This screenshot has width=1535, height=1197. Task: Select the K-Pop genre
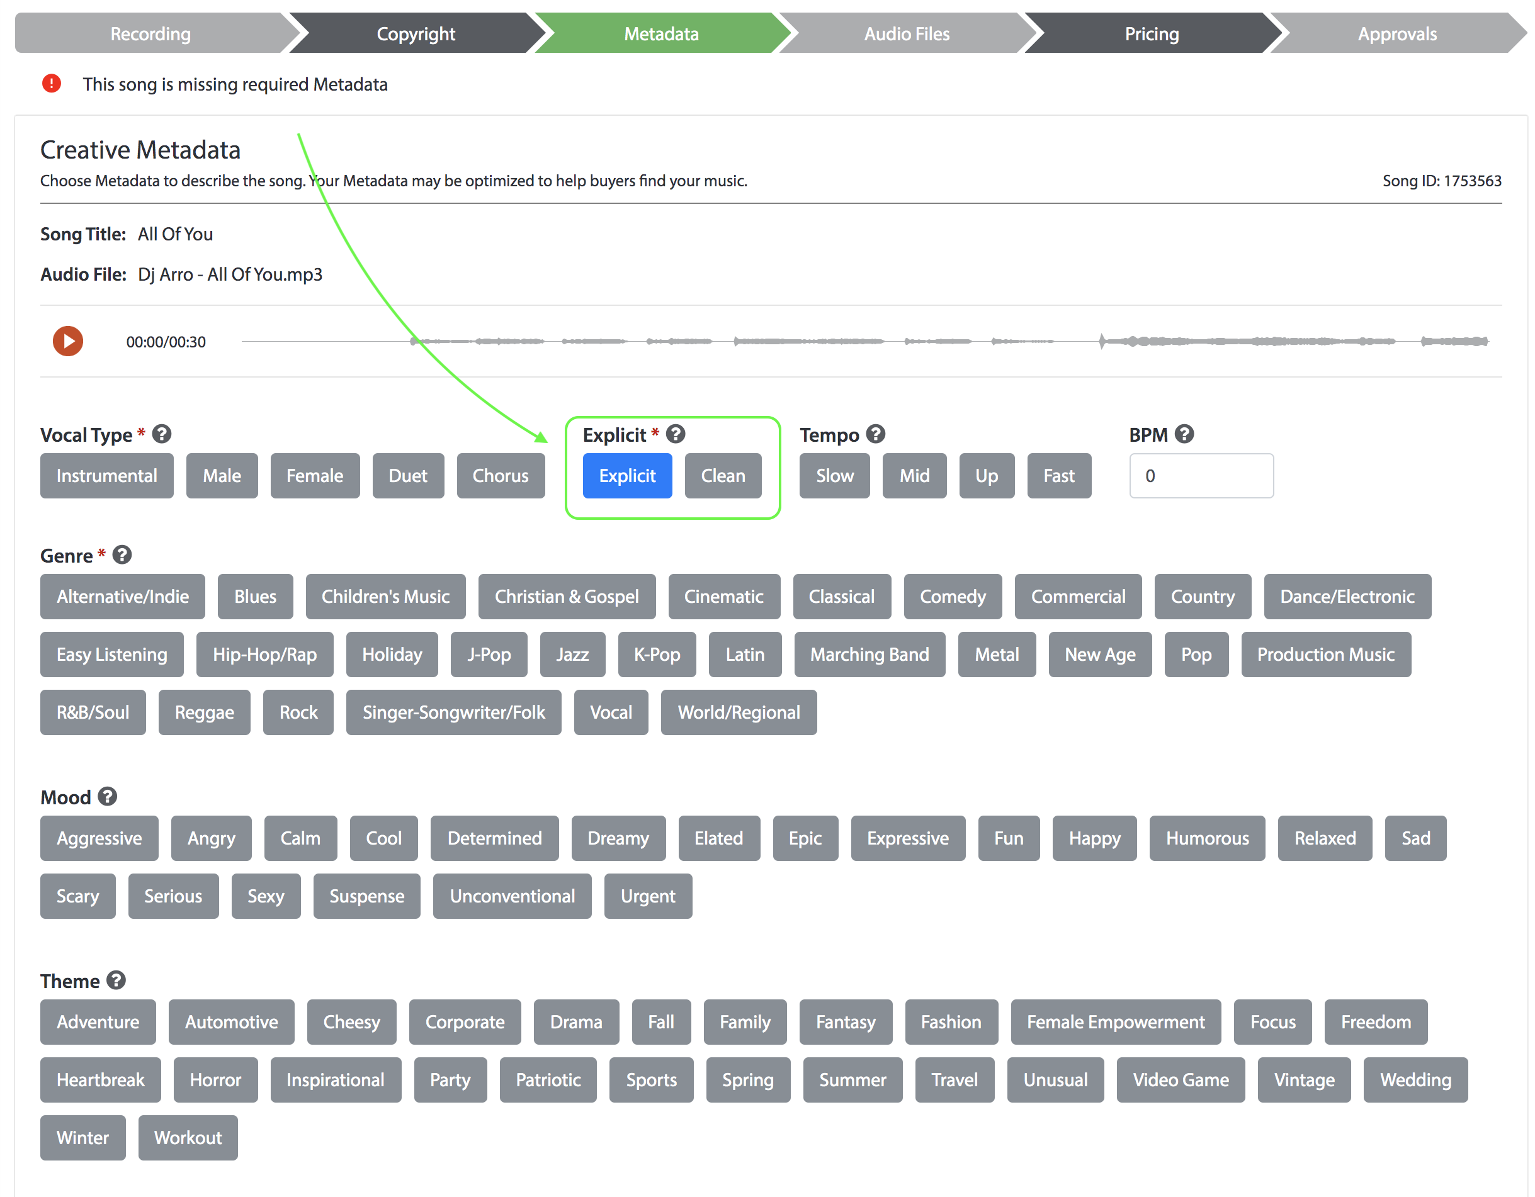[x=657, y=654]
